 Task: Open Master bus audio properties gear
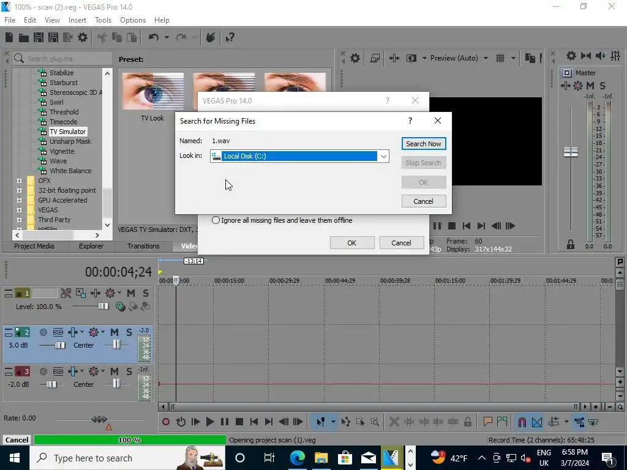[571, 56]
